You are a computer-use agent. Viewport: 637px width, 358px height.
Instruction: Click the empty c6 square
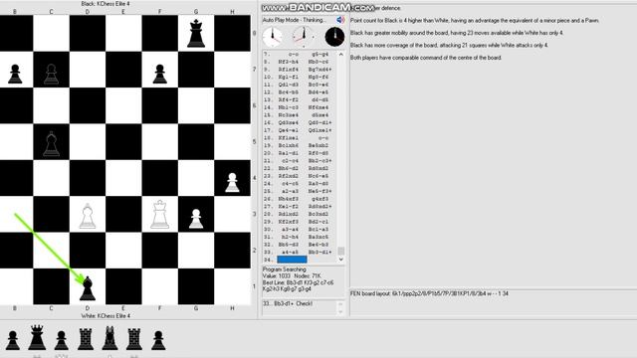click(51, 105)
